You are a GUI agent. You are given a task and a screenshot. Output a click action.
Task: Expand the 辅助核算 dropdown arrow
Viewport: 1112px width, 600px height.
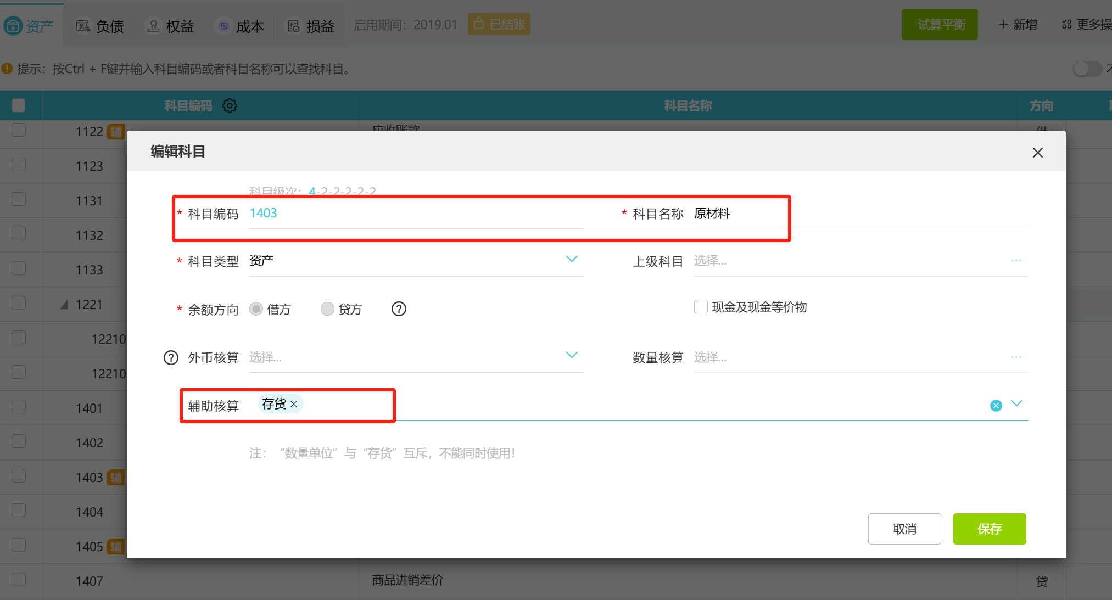point(1016,403)
